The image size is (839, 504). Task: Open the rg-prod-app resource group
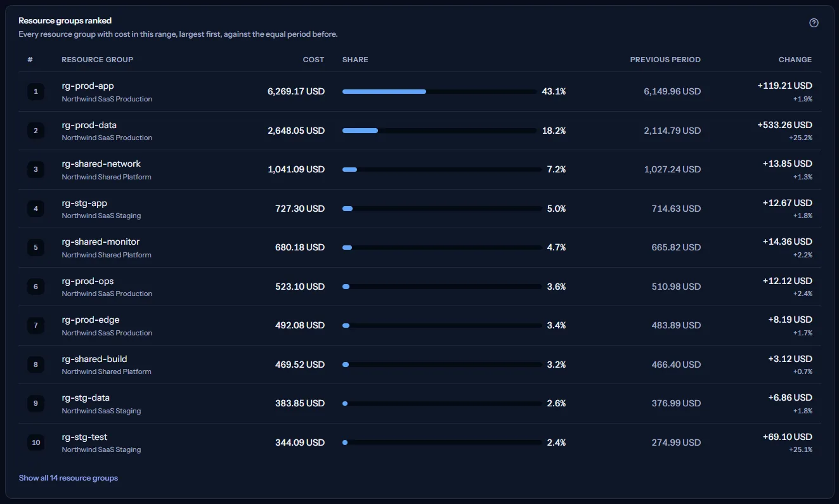(88, 86)
